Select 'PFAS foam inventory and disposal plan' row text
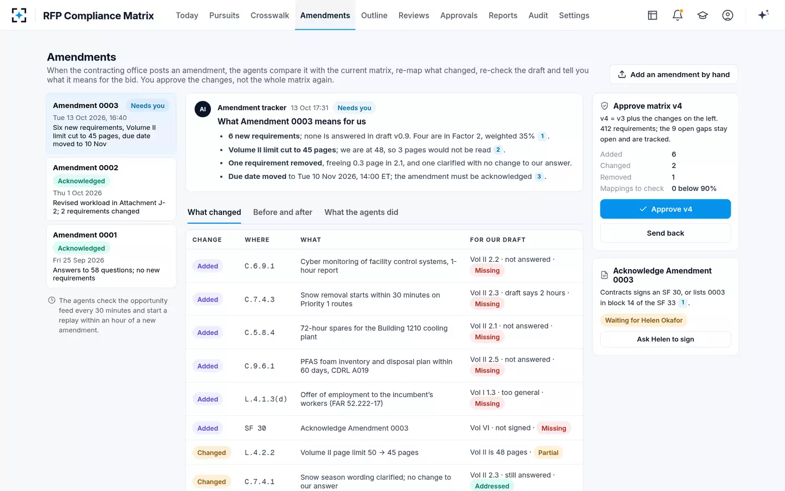785x491 pixels. 377,366
